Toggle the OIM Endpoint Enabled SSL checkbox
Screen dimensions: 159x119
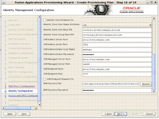coord(45,79)
